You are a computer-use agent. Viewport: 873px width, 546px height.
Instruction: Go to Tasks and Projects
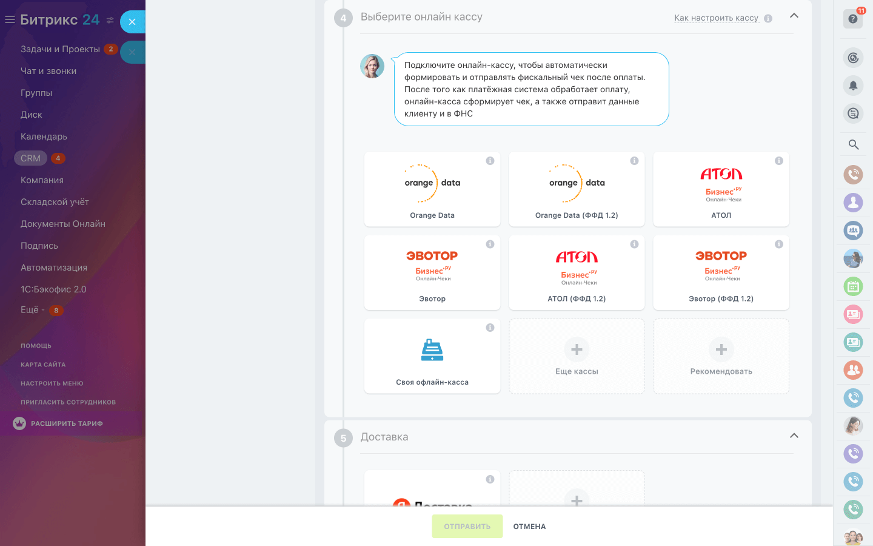(x=60, y=49)
